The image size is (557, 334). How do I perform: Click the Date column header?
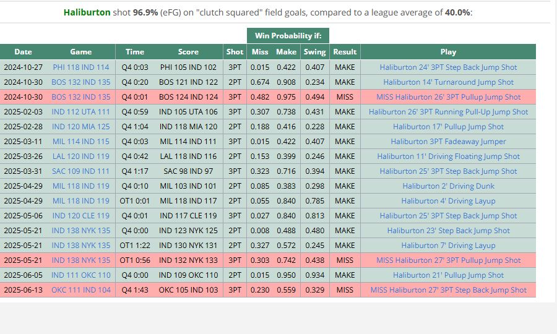(23, 52)
